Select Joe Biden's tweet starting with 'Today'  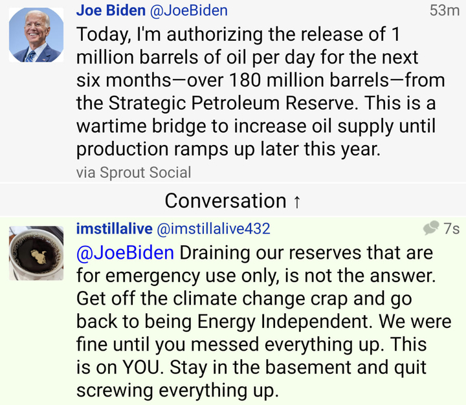259,91
